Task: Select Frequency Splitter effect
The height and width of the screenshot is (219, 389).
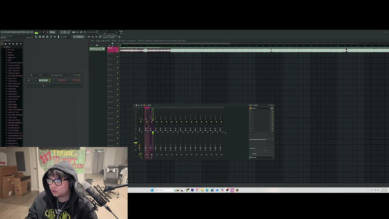Action: 14,68
